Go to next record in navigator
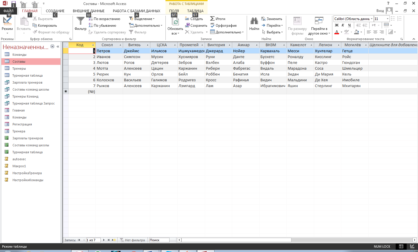418x252 pixels. coord(104,240)
